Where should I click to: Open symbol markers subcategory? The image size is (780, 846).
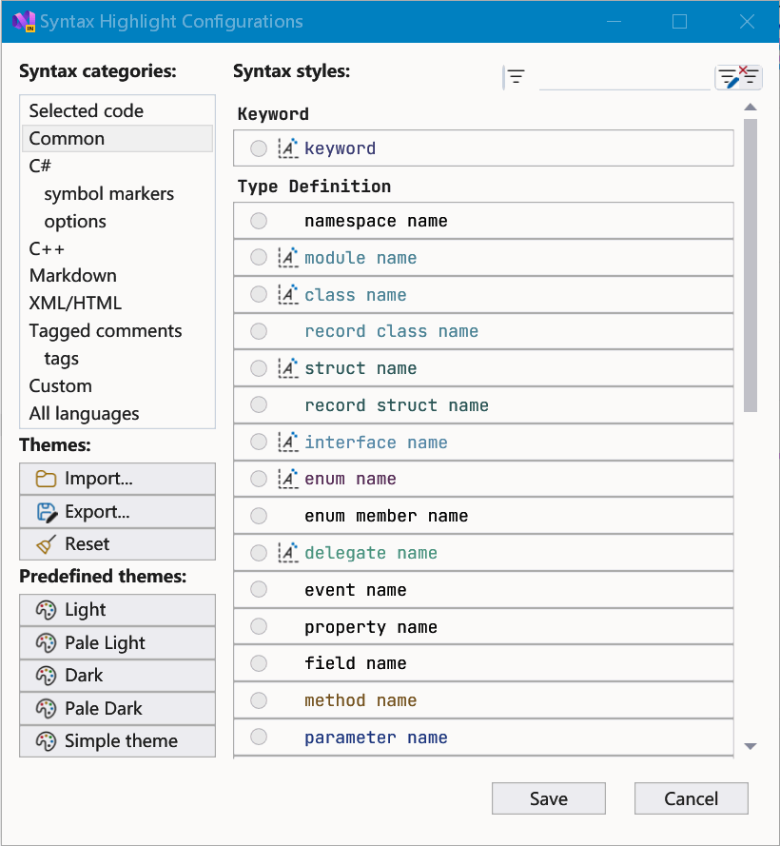(x=117, y=194)
